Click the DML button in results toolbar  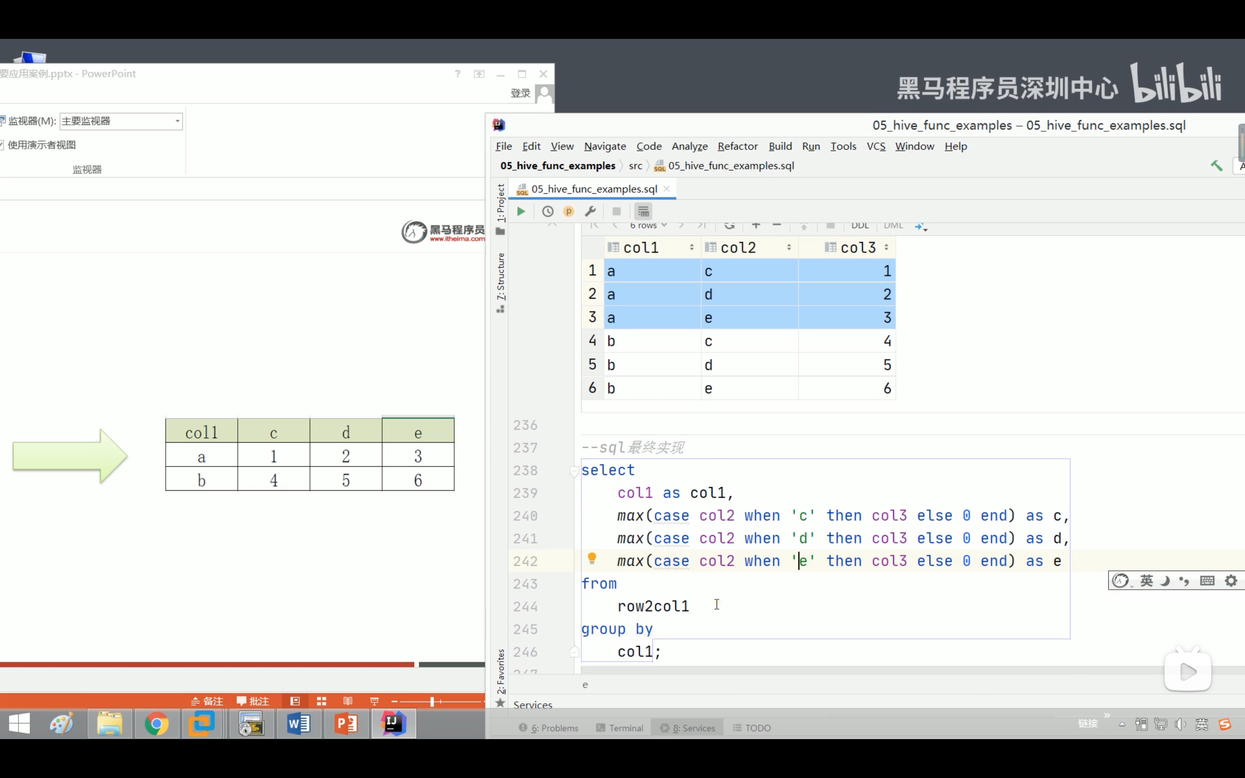(894, 225)
